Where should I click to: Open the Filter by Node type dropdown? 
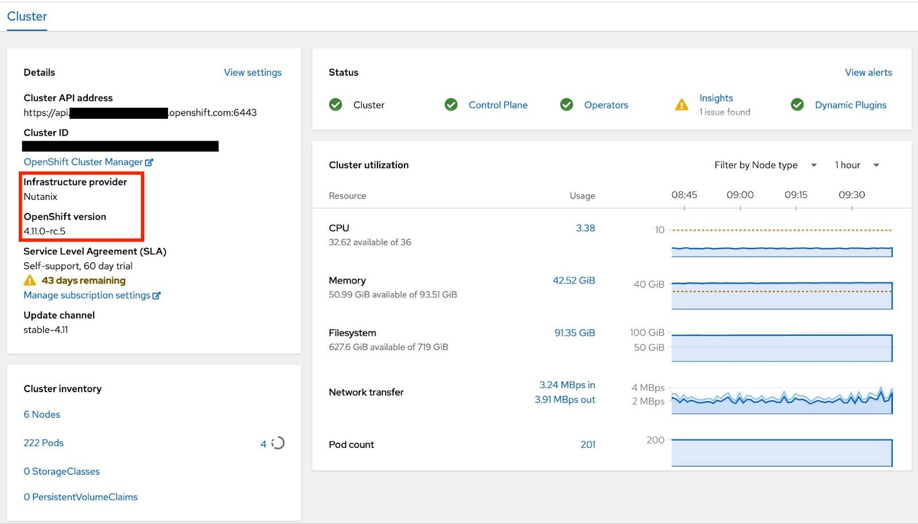point(765,165)
